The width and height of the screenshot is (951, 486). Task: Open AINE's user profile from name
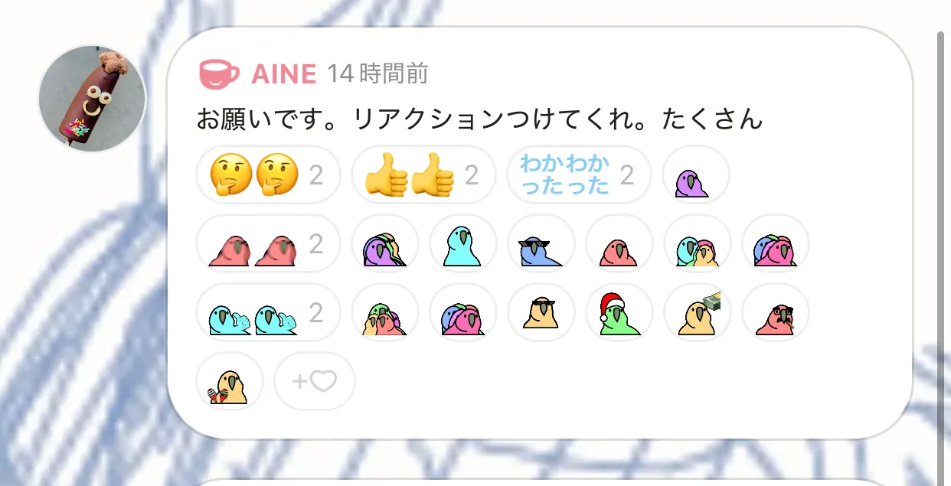tap(283, 74)
